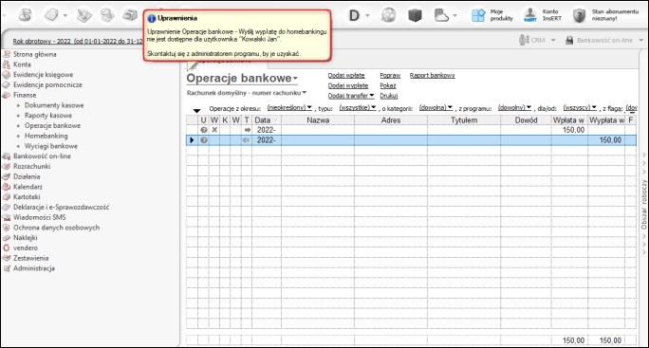649x348 pixels.
Task: Click the Kalendarz module icon
Action: click(7, 187)
